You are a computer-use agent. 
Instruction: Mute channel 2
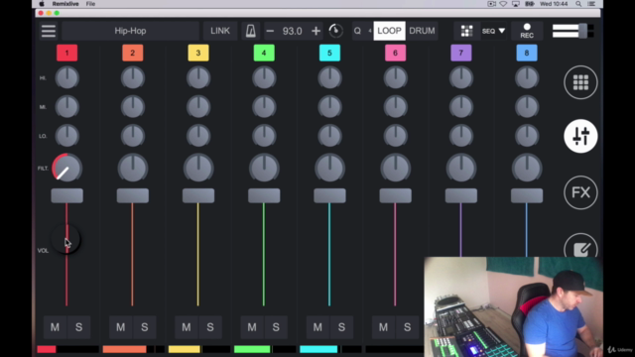click(120, 327)
